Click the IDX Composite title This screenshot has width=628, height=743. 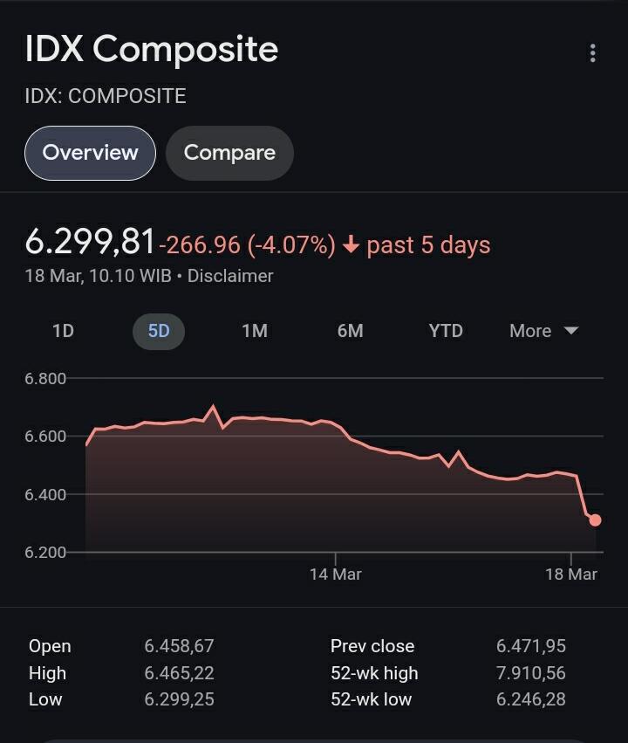click(x=152, y=49)
